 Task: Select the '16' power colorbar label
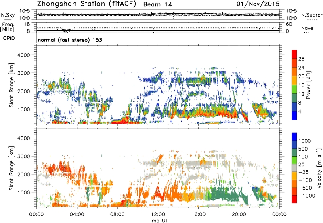[x=301, y=85]
